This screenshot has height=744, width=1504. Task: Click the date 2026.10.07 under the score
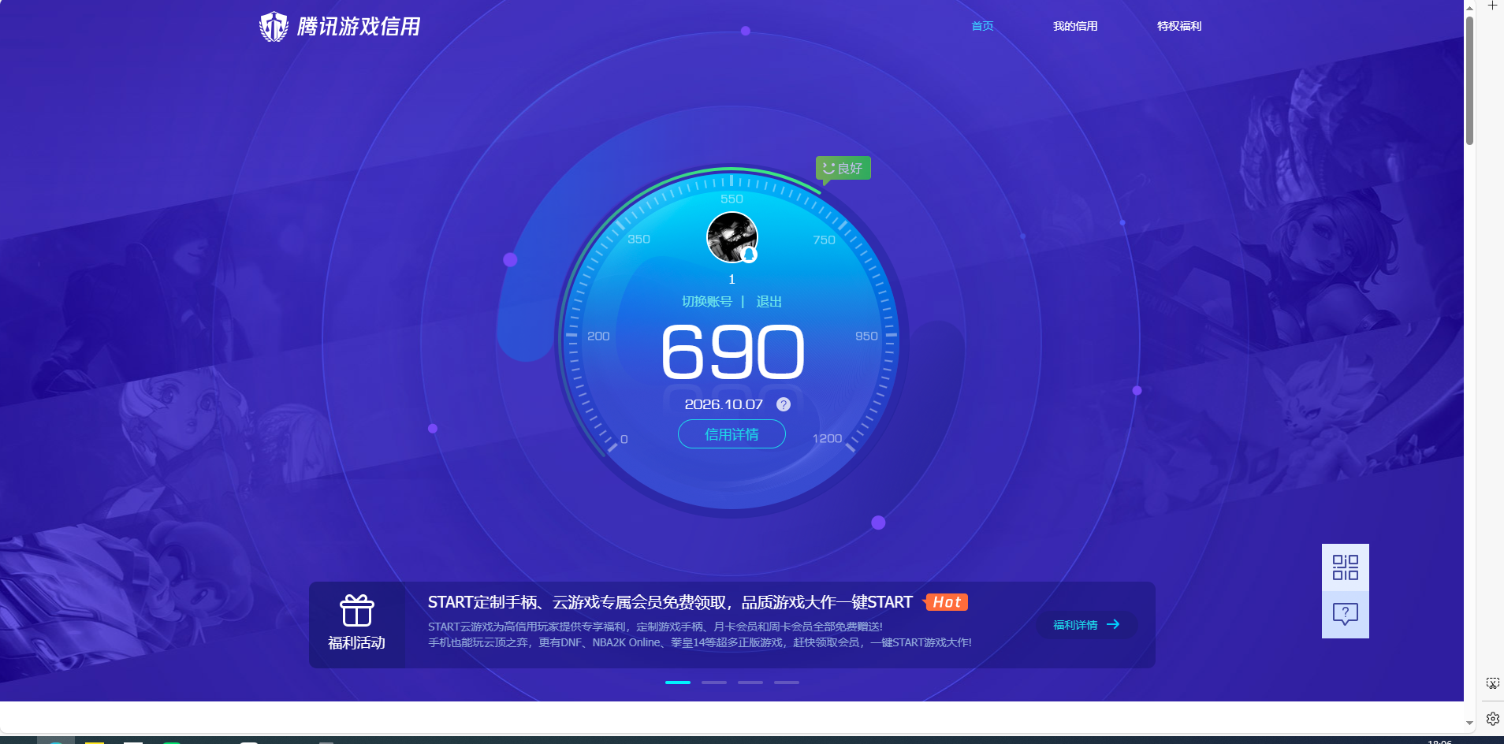coord(724,404)
